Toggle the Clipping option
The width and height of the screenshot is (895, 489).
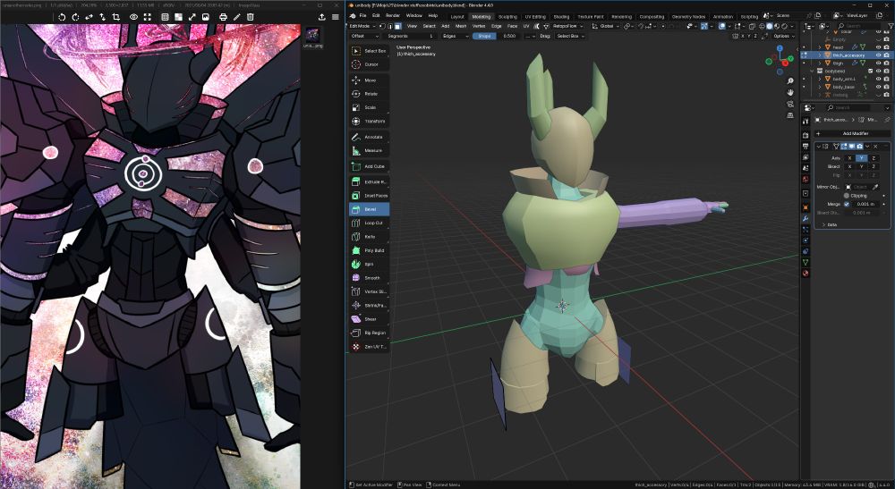point(847,196)
